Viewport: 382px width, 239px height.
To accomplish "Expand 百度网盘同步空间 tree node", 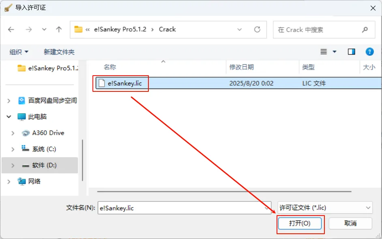I will (9, 101).
